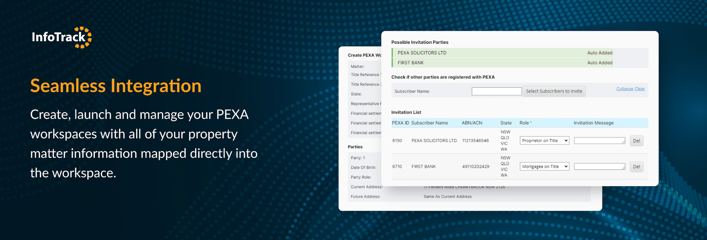This screenshot has width=707, height=240.
Task: Click Auto Added status for FIRST BANK
Action: [600, 63]
